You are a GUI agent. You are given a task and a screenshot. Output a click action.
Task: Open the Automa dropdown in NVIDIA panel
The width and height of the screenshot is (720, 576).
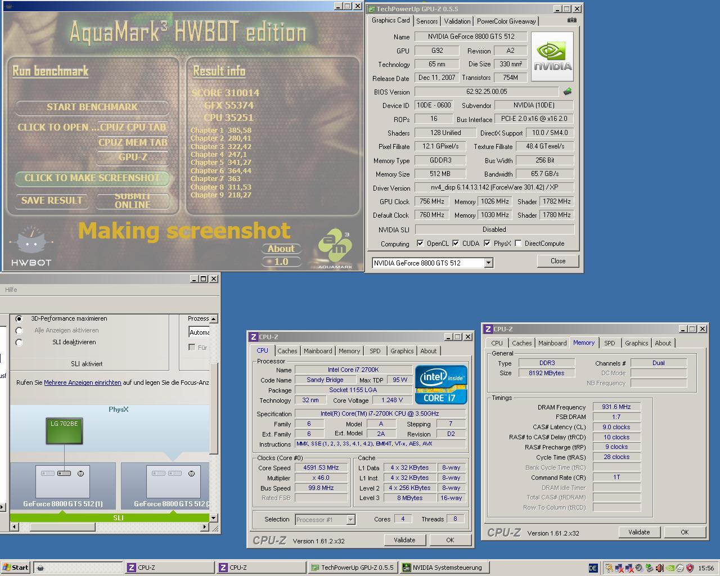199,332
